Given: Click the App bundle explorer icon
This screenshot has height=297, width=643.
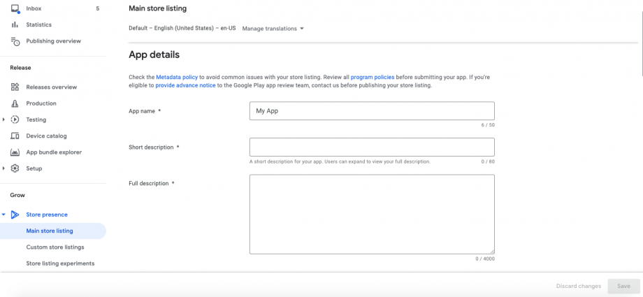Looking at the screenshot, I should pos(15,152).
